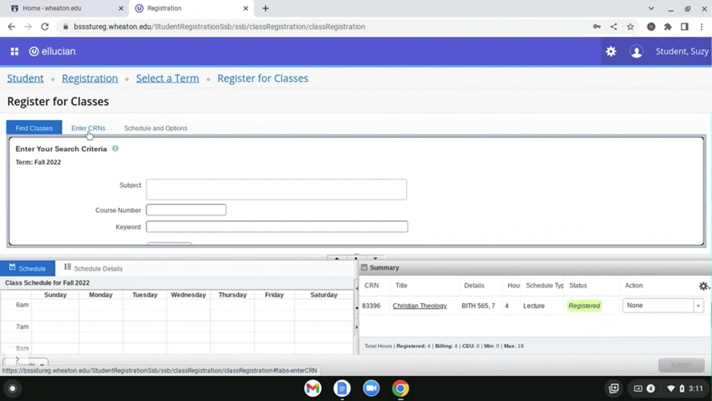Click the Submit button
The height and width of the screenshot is (401, 712).
[x=681, y=365]
